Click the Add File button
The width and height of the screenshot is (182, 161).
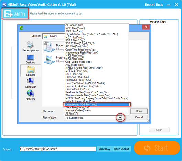tap(15, 13)
